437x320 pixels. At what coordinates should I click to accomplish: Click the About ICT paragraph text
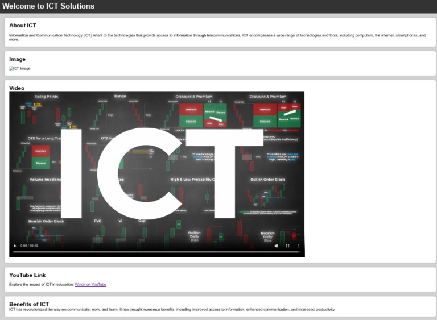(x=217, y=38)
